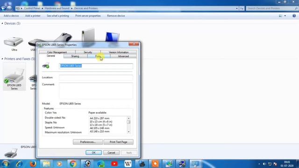The image size is (299, 168).
Task: Click Add a device in toolbar
Action: point(11,16)
